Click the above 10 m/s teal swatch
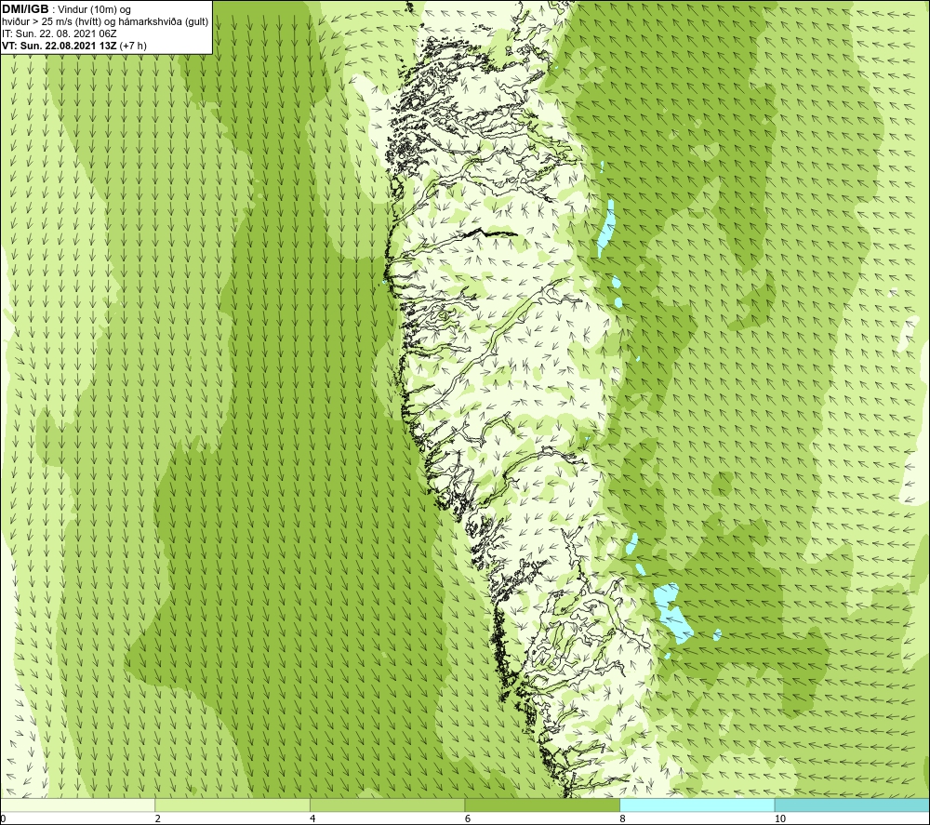 click(x=852, y=805)
